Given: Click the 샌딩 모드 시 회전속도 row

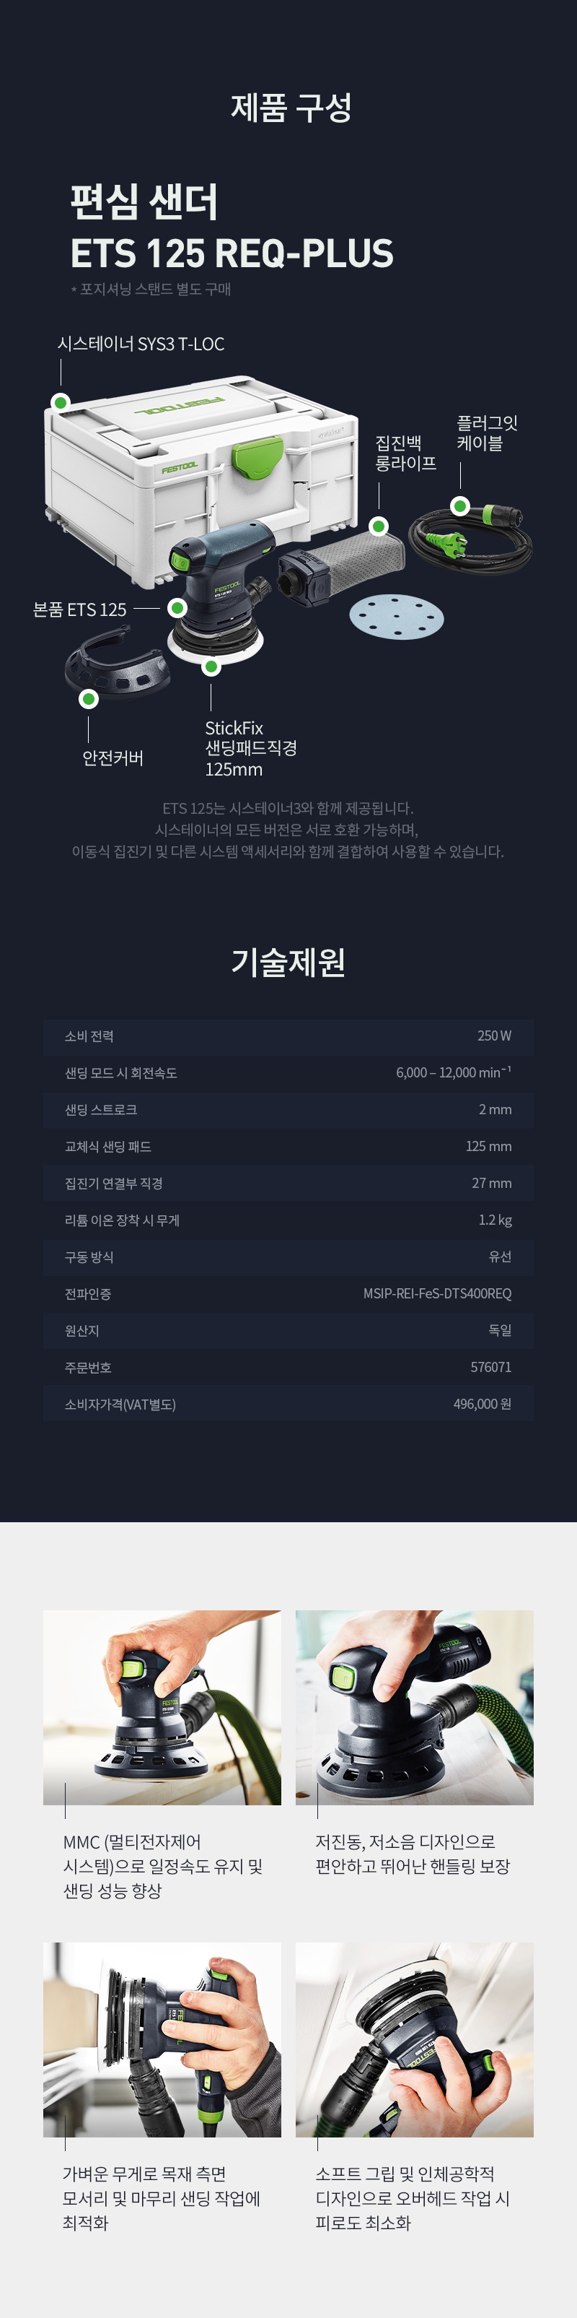Looking at the screenshot, I should pyautogui.click(x=288, y=1074).
